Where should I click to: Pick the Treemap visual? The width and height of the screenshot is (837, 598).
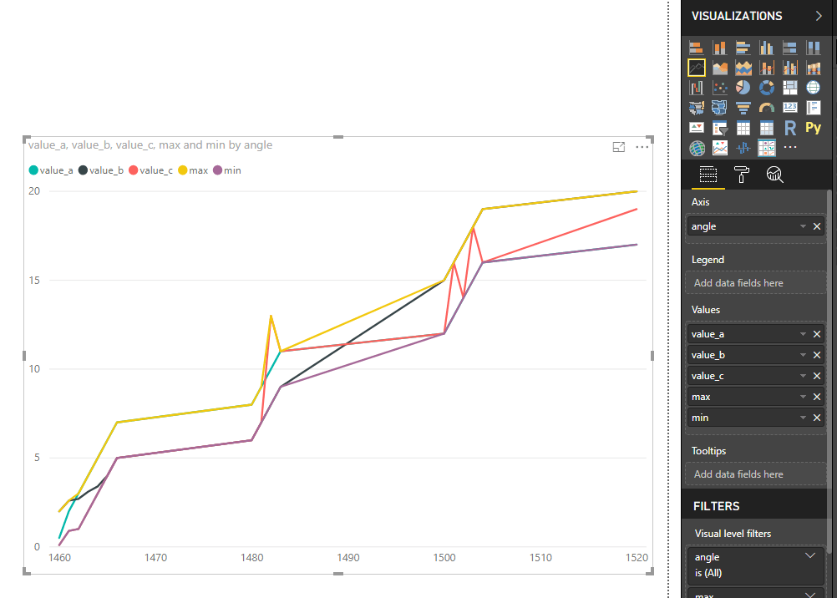(790, 88)
